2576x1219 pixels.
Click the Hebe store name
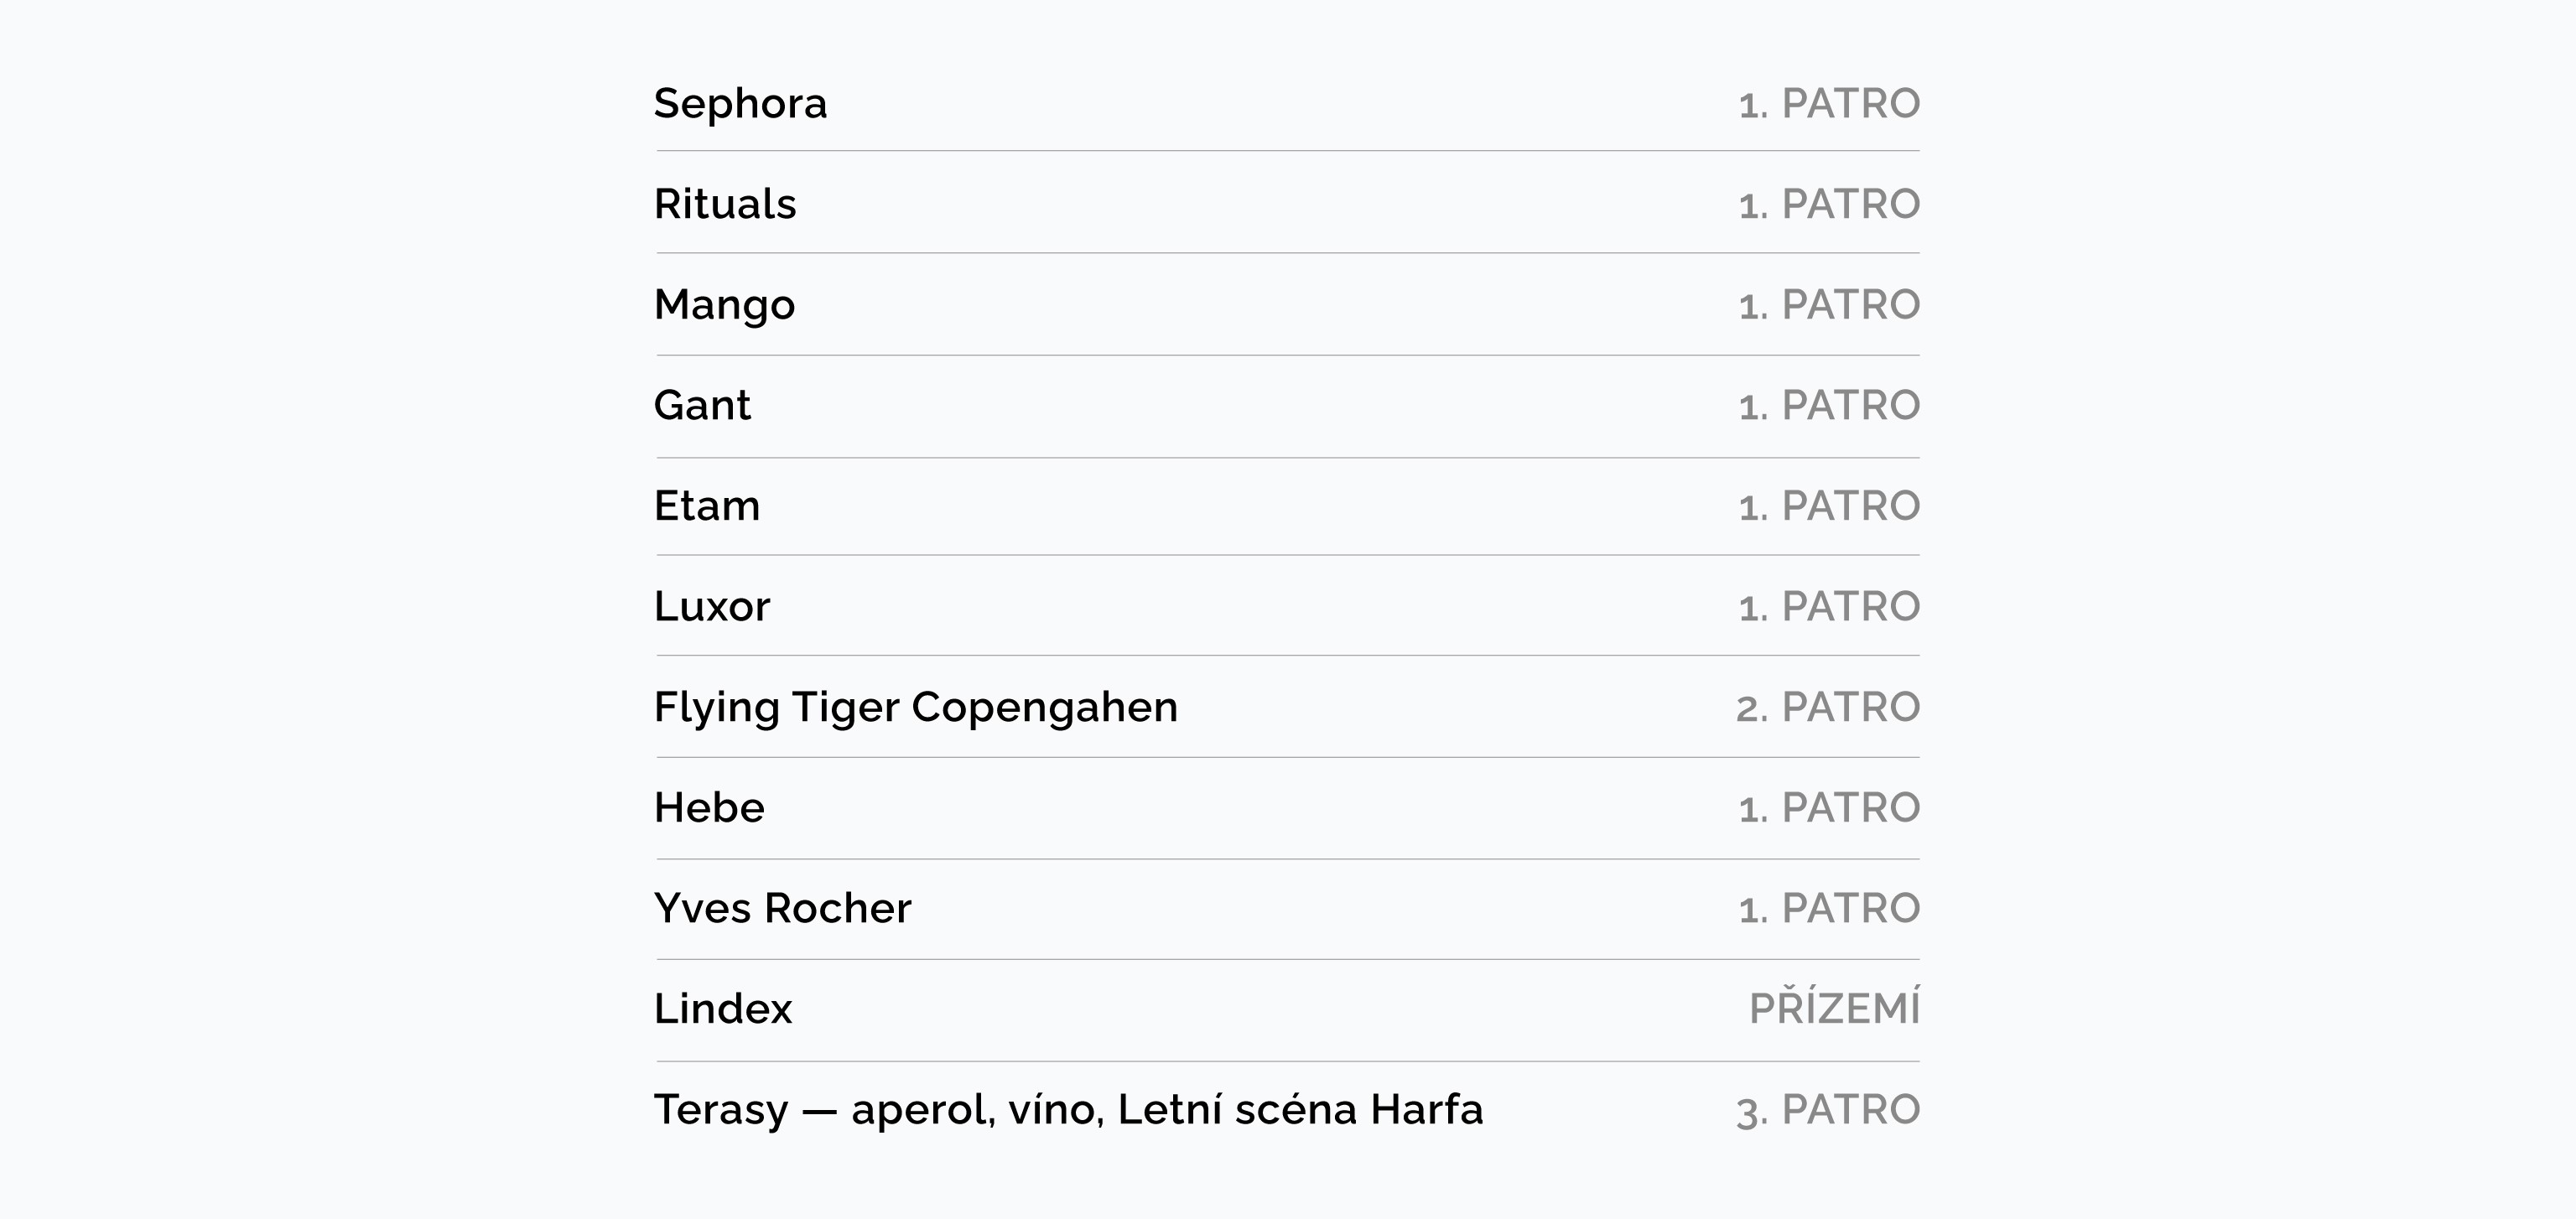(x=709, y=807)
